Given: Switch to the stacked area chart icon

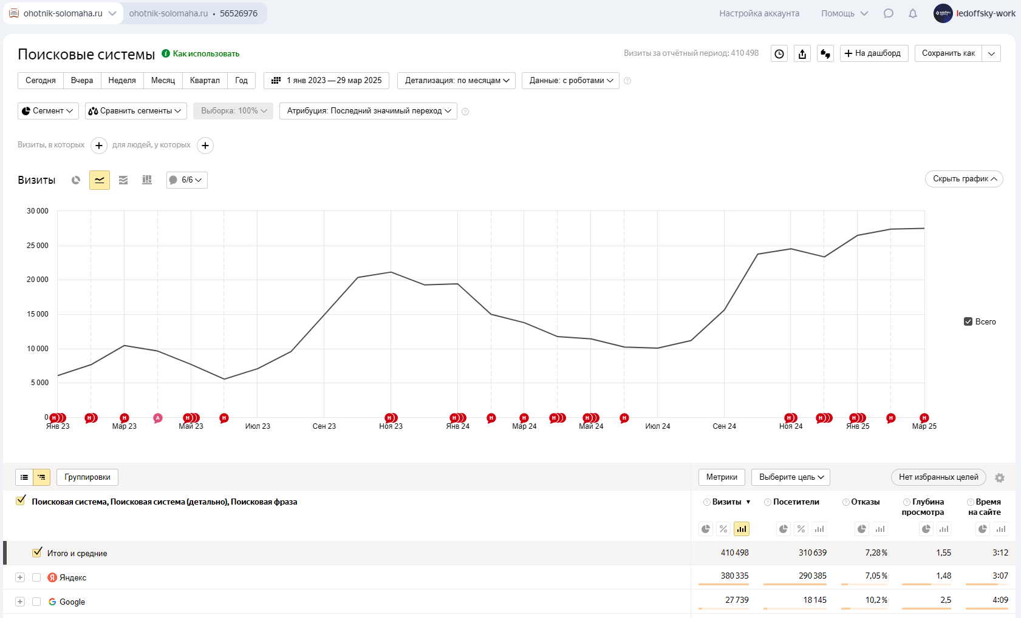Looking at the screenshot, I should pyautogui.click(x=123, y=180).
